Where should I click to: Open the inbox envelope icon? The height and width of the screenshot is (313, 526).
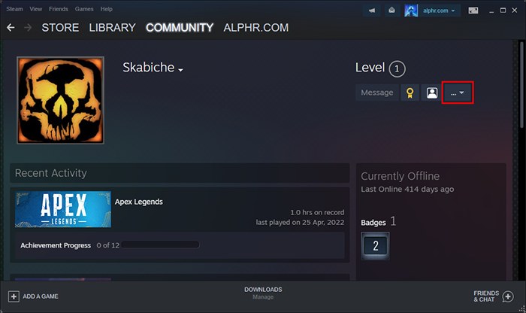pyautogui.click(x=391, y=11)
